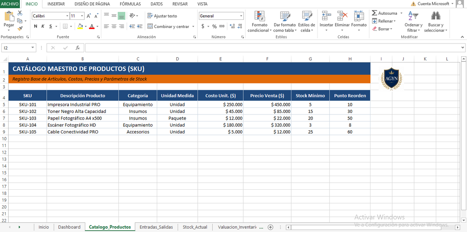467x232 pixels.
Task: Align text to bottom icon
Action: point(121,16)
